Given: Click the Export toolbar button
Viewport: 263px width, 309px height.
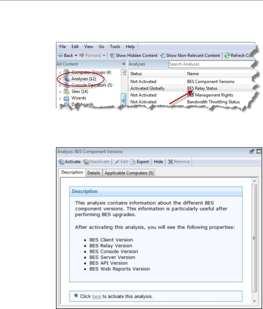Looking at the screenshot, I should [x=140, y=162].
